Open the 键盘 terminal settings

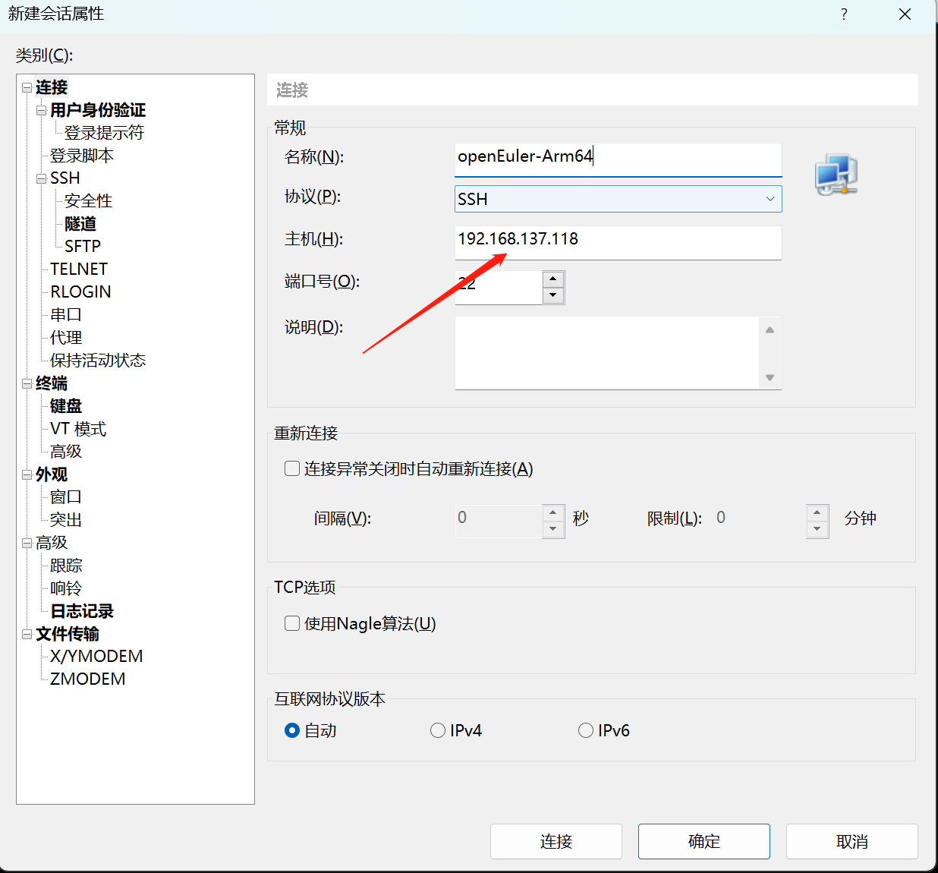65,405
